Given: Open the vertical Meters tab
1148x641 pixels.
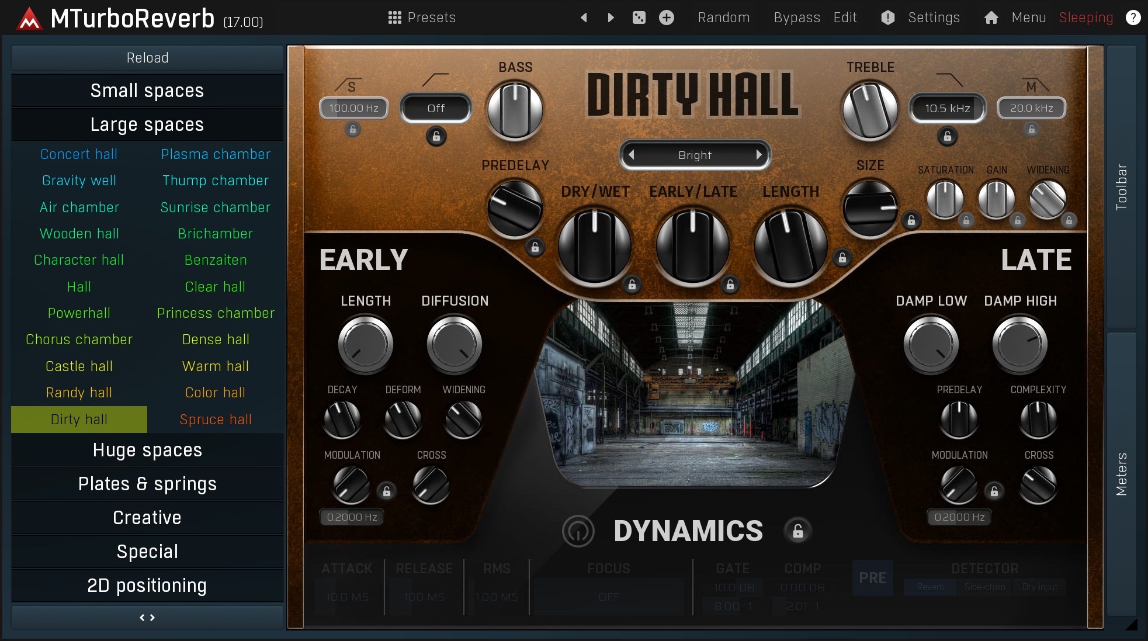Looking at the screenshot, I should [x=1121, y=473].
